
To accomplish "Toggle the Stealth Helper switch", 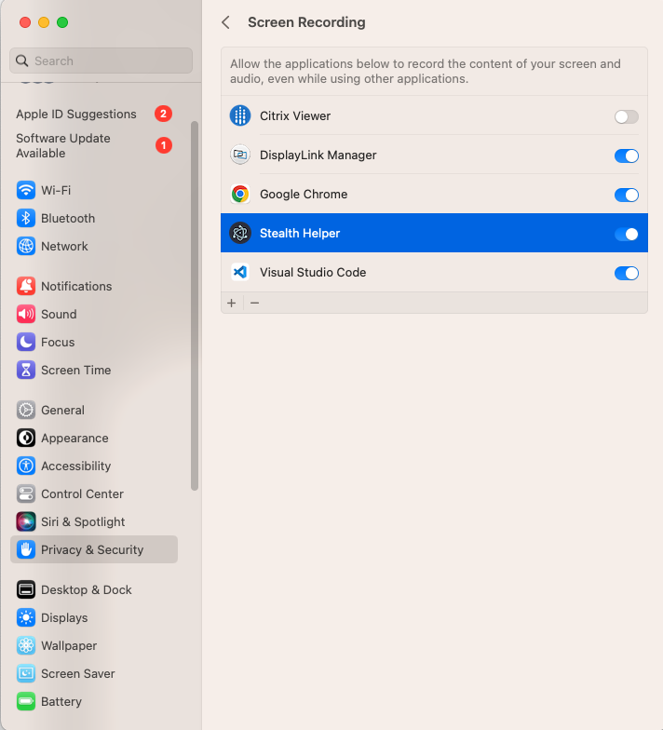I will tap(626, 235).
